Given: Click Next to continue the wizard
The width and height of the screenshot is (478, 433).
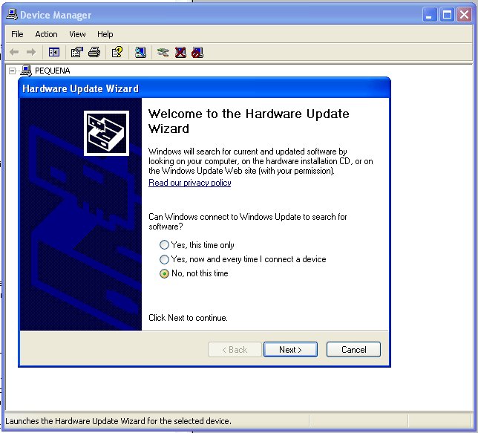Looking at the screenshot, I should pos(290,349).
